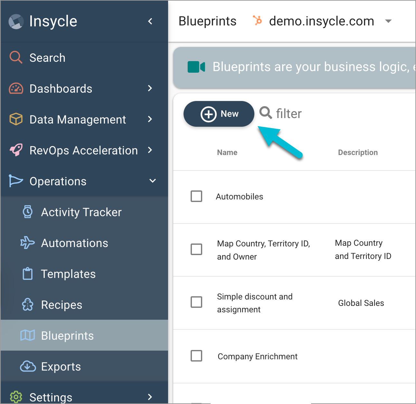Check the Automobiles row checkbox
Screen dimensions: 416x404
pyautogui.click(x=196, y=196)
